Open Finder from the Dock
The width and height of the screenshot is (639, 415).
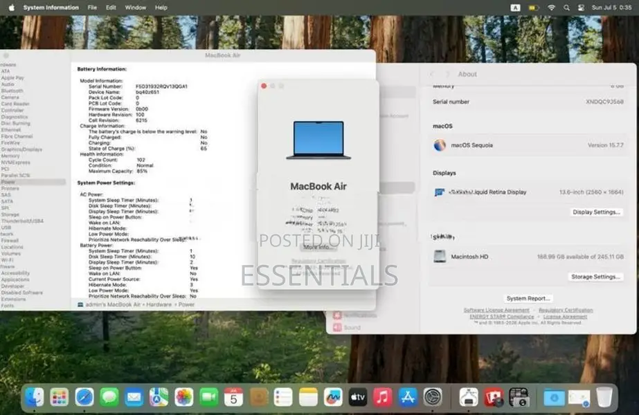pyautogui.click(x=34, y=397)
